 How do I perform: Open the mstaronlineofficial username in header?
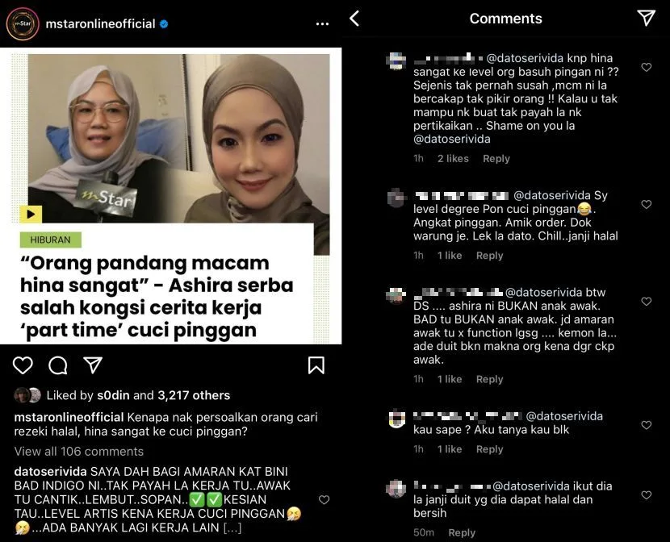(x=100, y=24)
